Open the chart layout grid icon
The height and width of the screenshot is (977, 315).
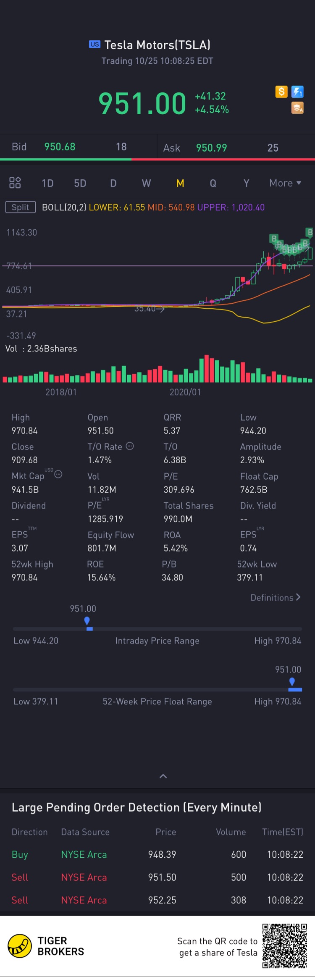(15, 183)
